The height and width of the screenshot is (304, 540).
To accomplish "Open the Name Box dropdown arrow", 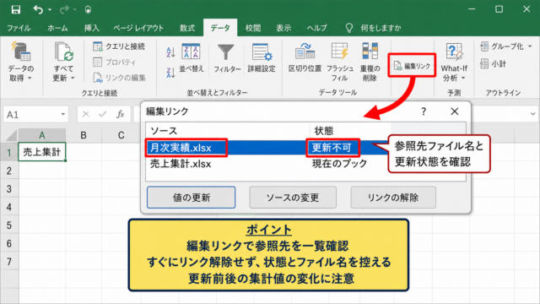I will [63, 115].
